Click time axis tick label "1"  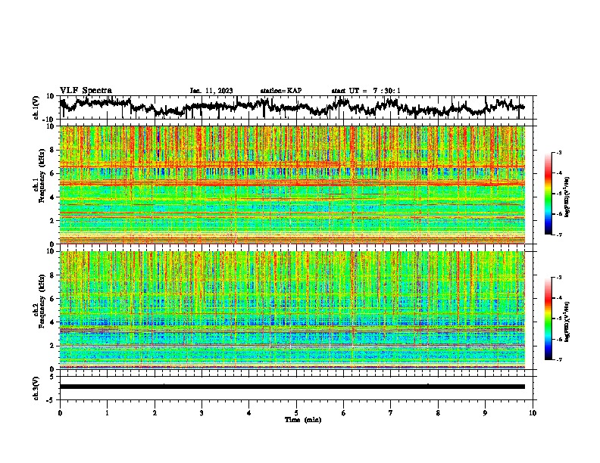107,413
